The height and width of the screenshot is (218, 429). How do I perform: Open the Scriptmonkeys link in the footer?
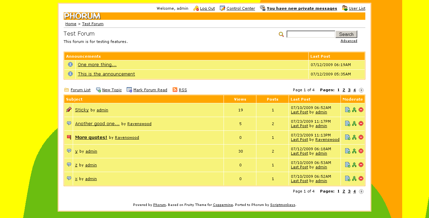coord(283,205)
